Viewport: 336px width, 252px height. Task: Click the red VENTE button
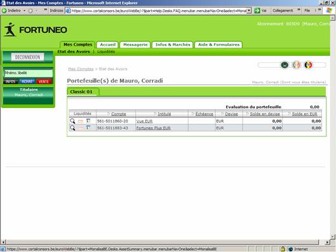coord(44,81)
